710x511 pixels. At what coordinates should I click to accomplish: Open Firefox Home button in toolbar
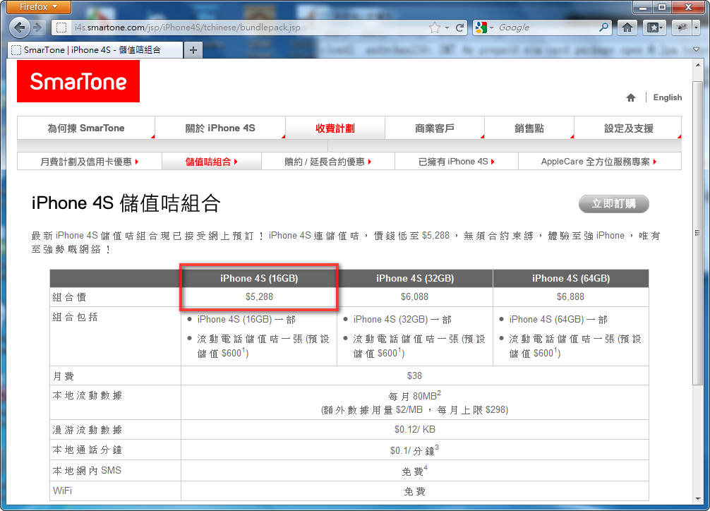(x=627, y=28)
